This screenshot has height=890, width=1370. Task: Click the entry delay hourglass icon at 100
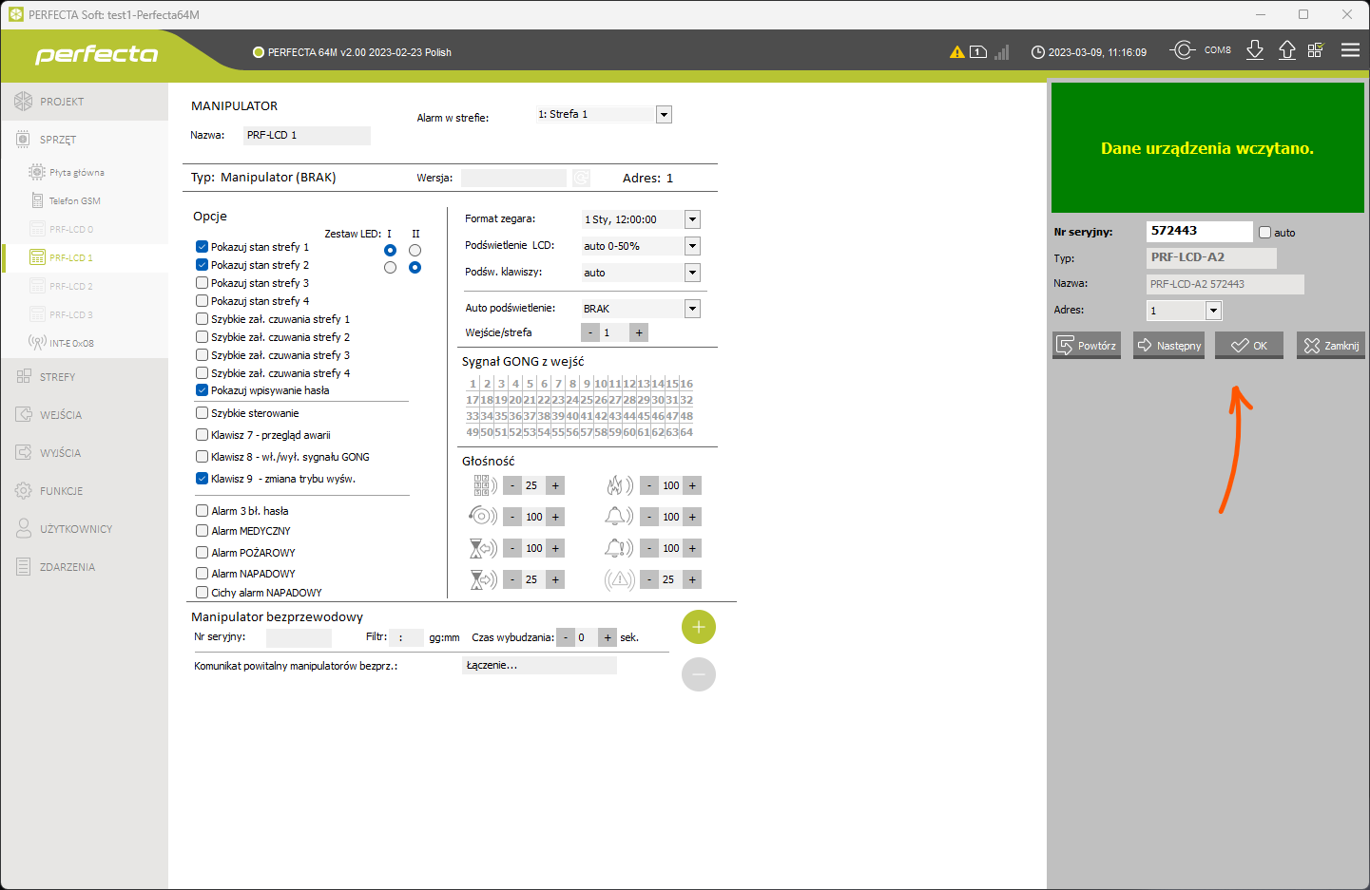(484, 548)
